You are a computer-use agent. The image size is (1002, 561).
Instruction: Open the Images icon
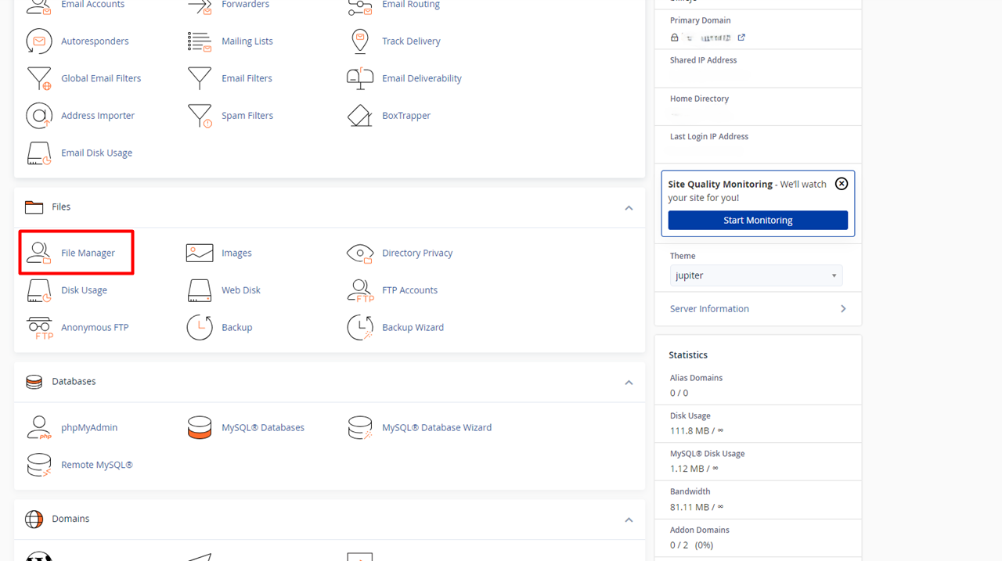tap(200, 253)
